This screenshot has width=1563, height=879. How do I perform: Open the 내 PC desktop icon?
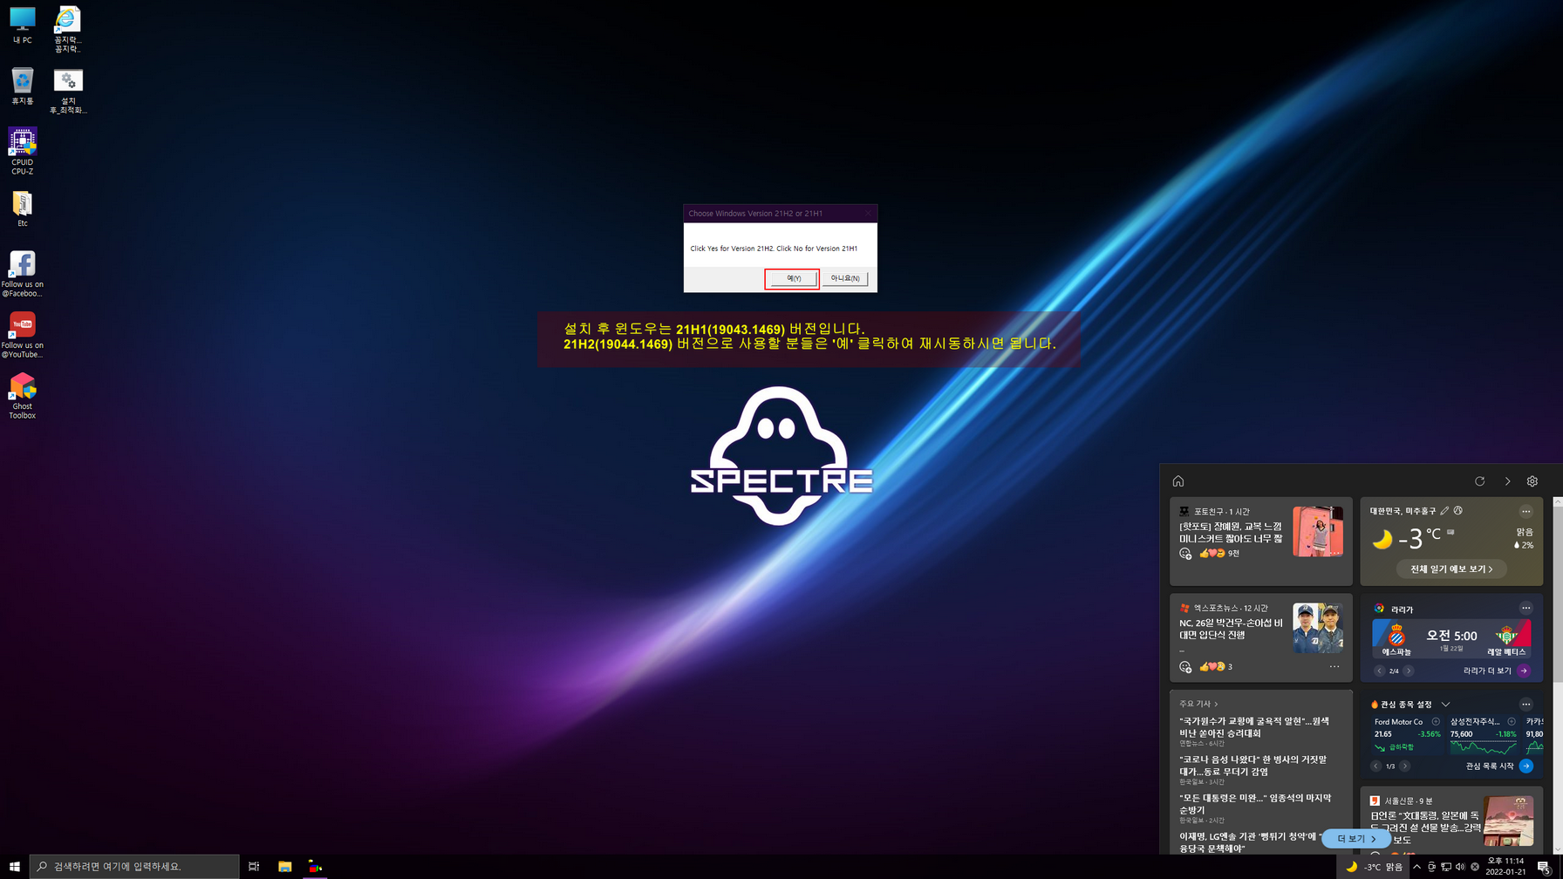22,24
